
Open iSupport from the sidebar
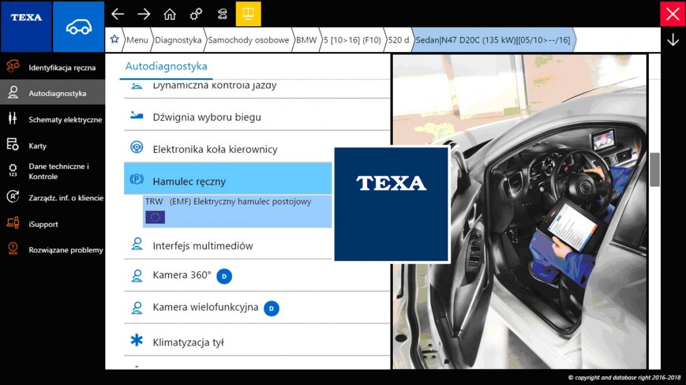[43, 224]
